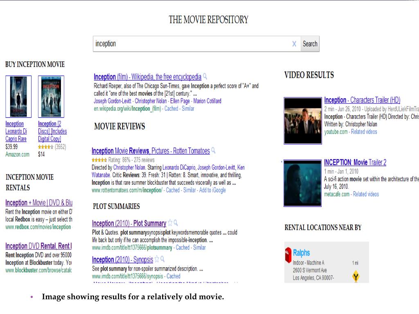Image resolution: width=419 pixels, height=314 pixels.
Task: Click the magnifier icon beside Plot Summary result
Action: click(176, 223)
